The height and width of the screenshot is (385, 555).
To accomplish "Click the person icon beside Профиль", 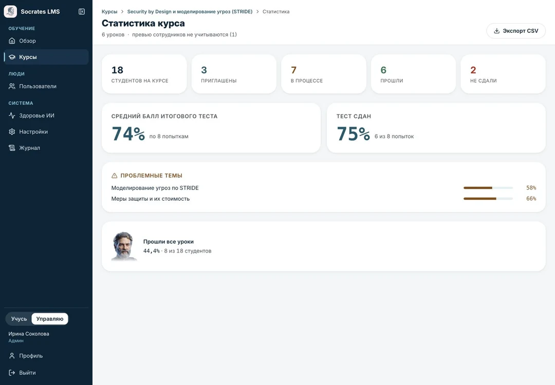I will coord(12,356).
